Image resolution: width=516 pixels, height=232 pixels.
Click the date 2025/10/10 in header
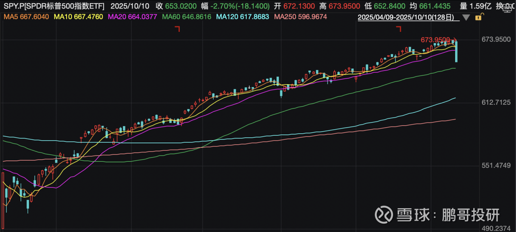point(130,6)
